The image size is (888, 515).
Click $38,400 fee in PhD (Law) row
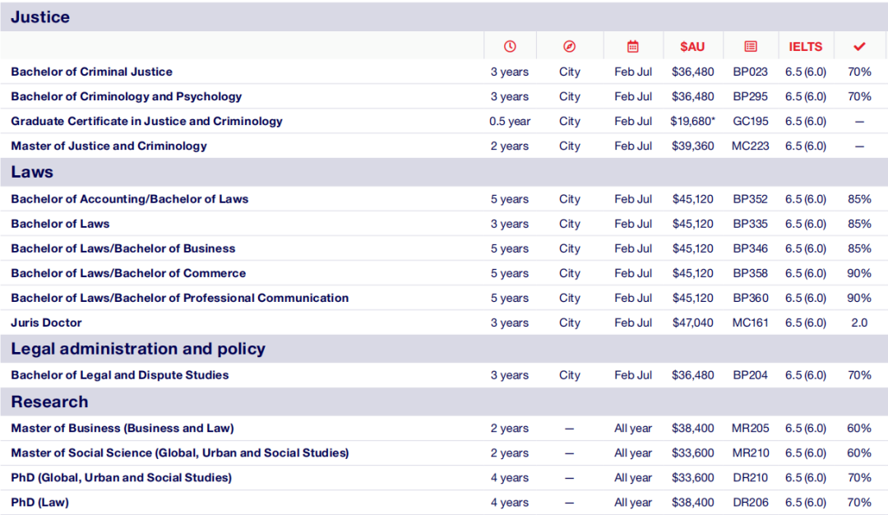692,503
